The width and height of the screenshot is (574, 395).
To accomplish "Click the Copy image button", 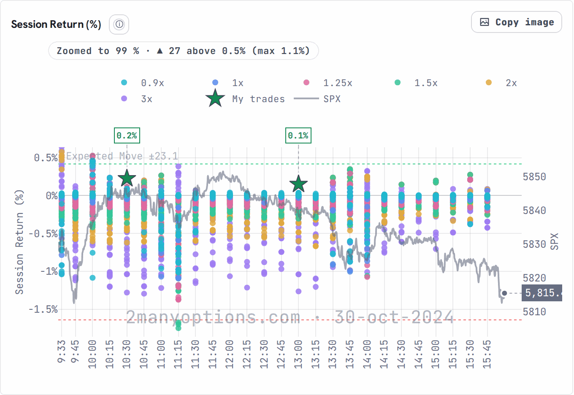I will click(x=516, y=22).
